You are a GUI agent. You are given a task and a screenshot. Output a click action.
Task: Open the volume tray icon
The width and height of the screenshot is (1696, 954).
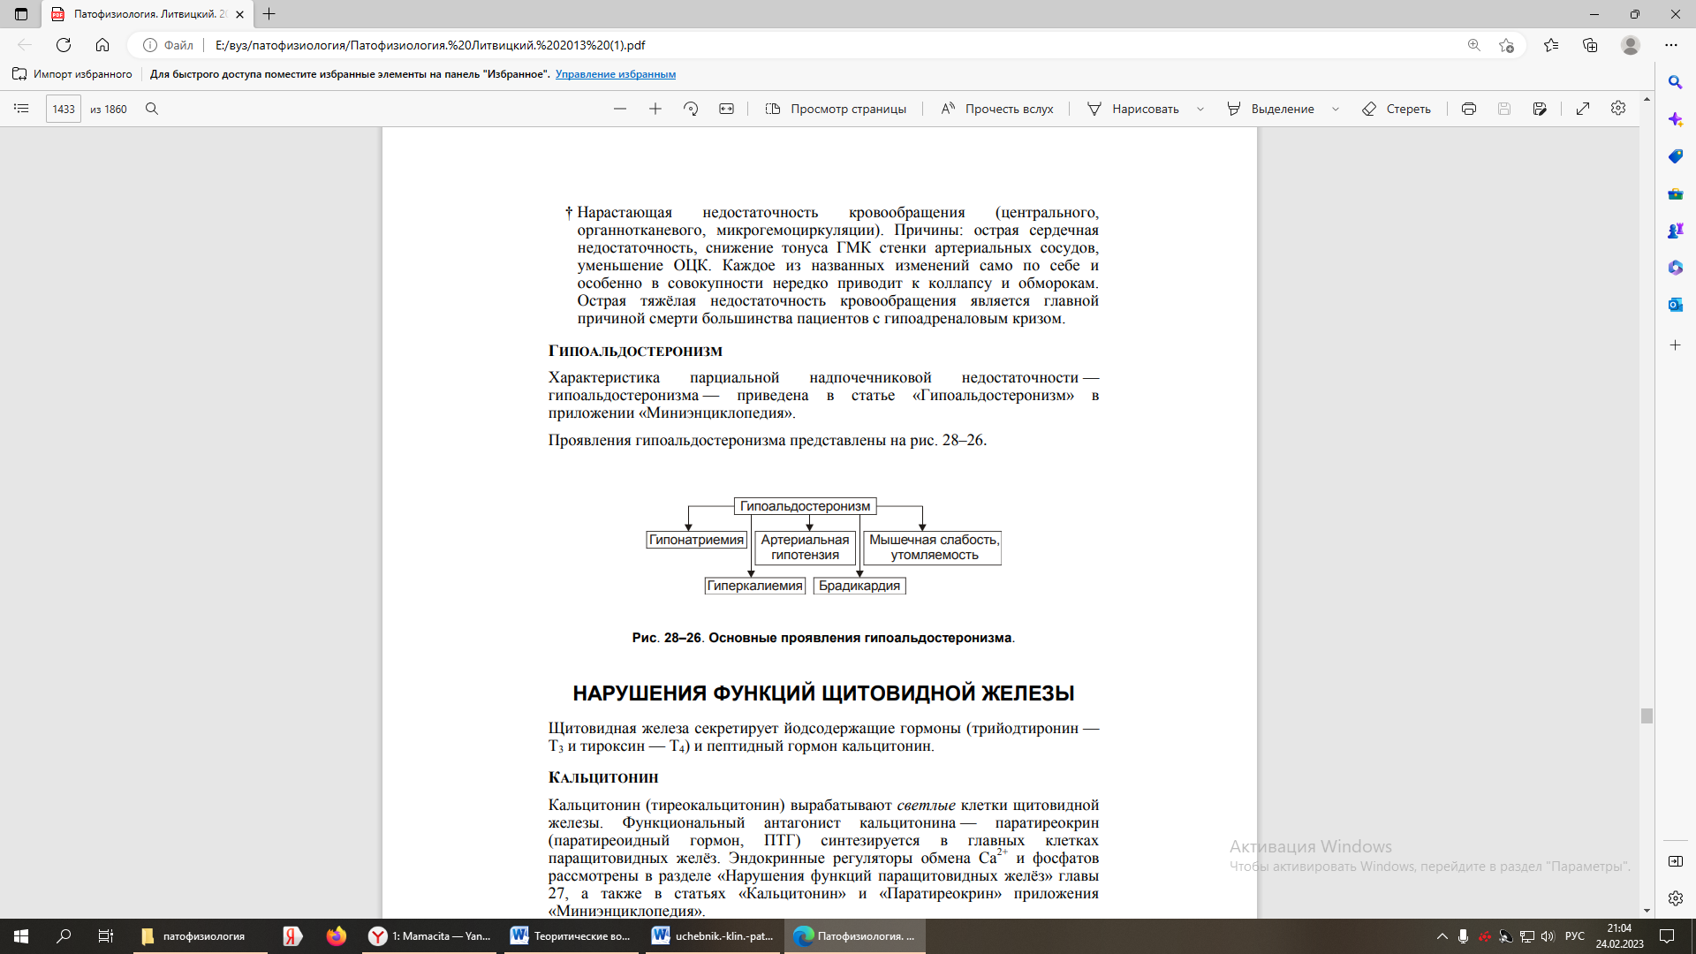(x=1548, y=936)
